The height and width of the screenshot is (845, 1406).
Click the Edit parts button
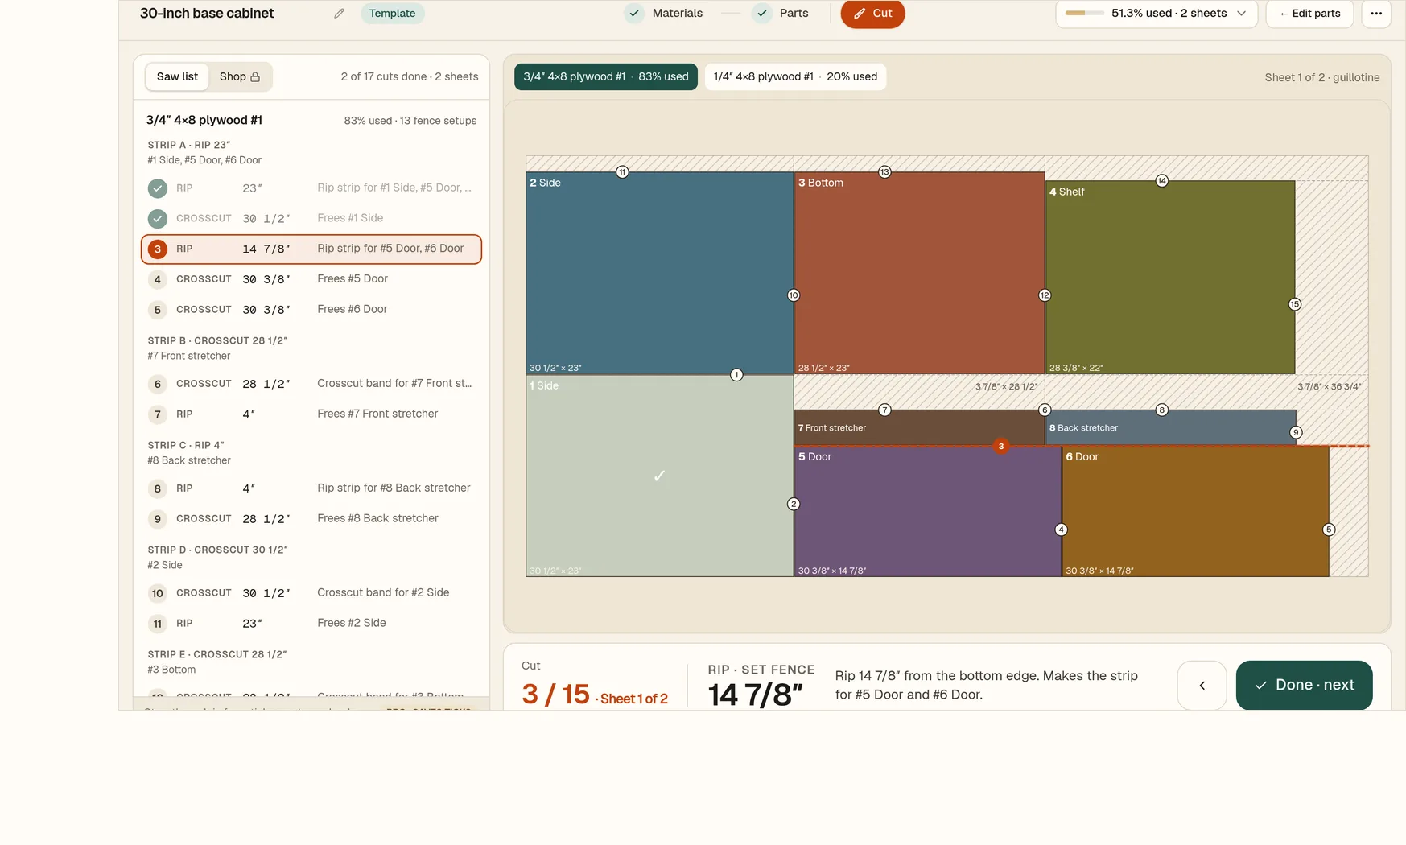pos(1309,14)
